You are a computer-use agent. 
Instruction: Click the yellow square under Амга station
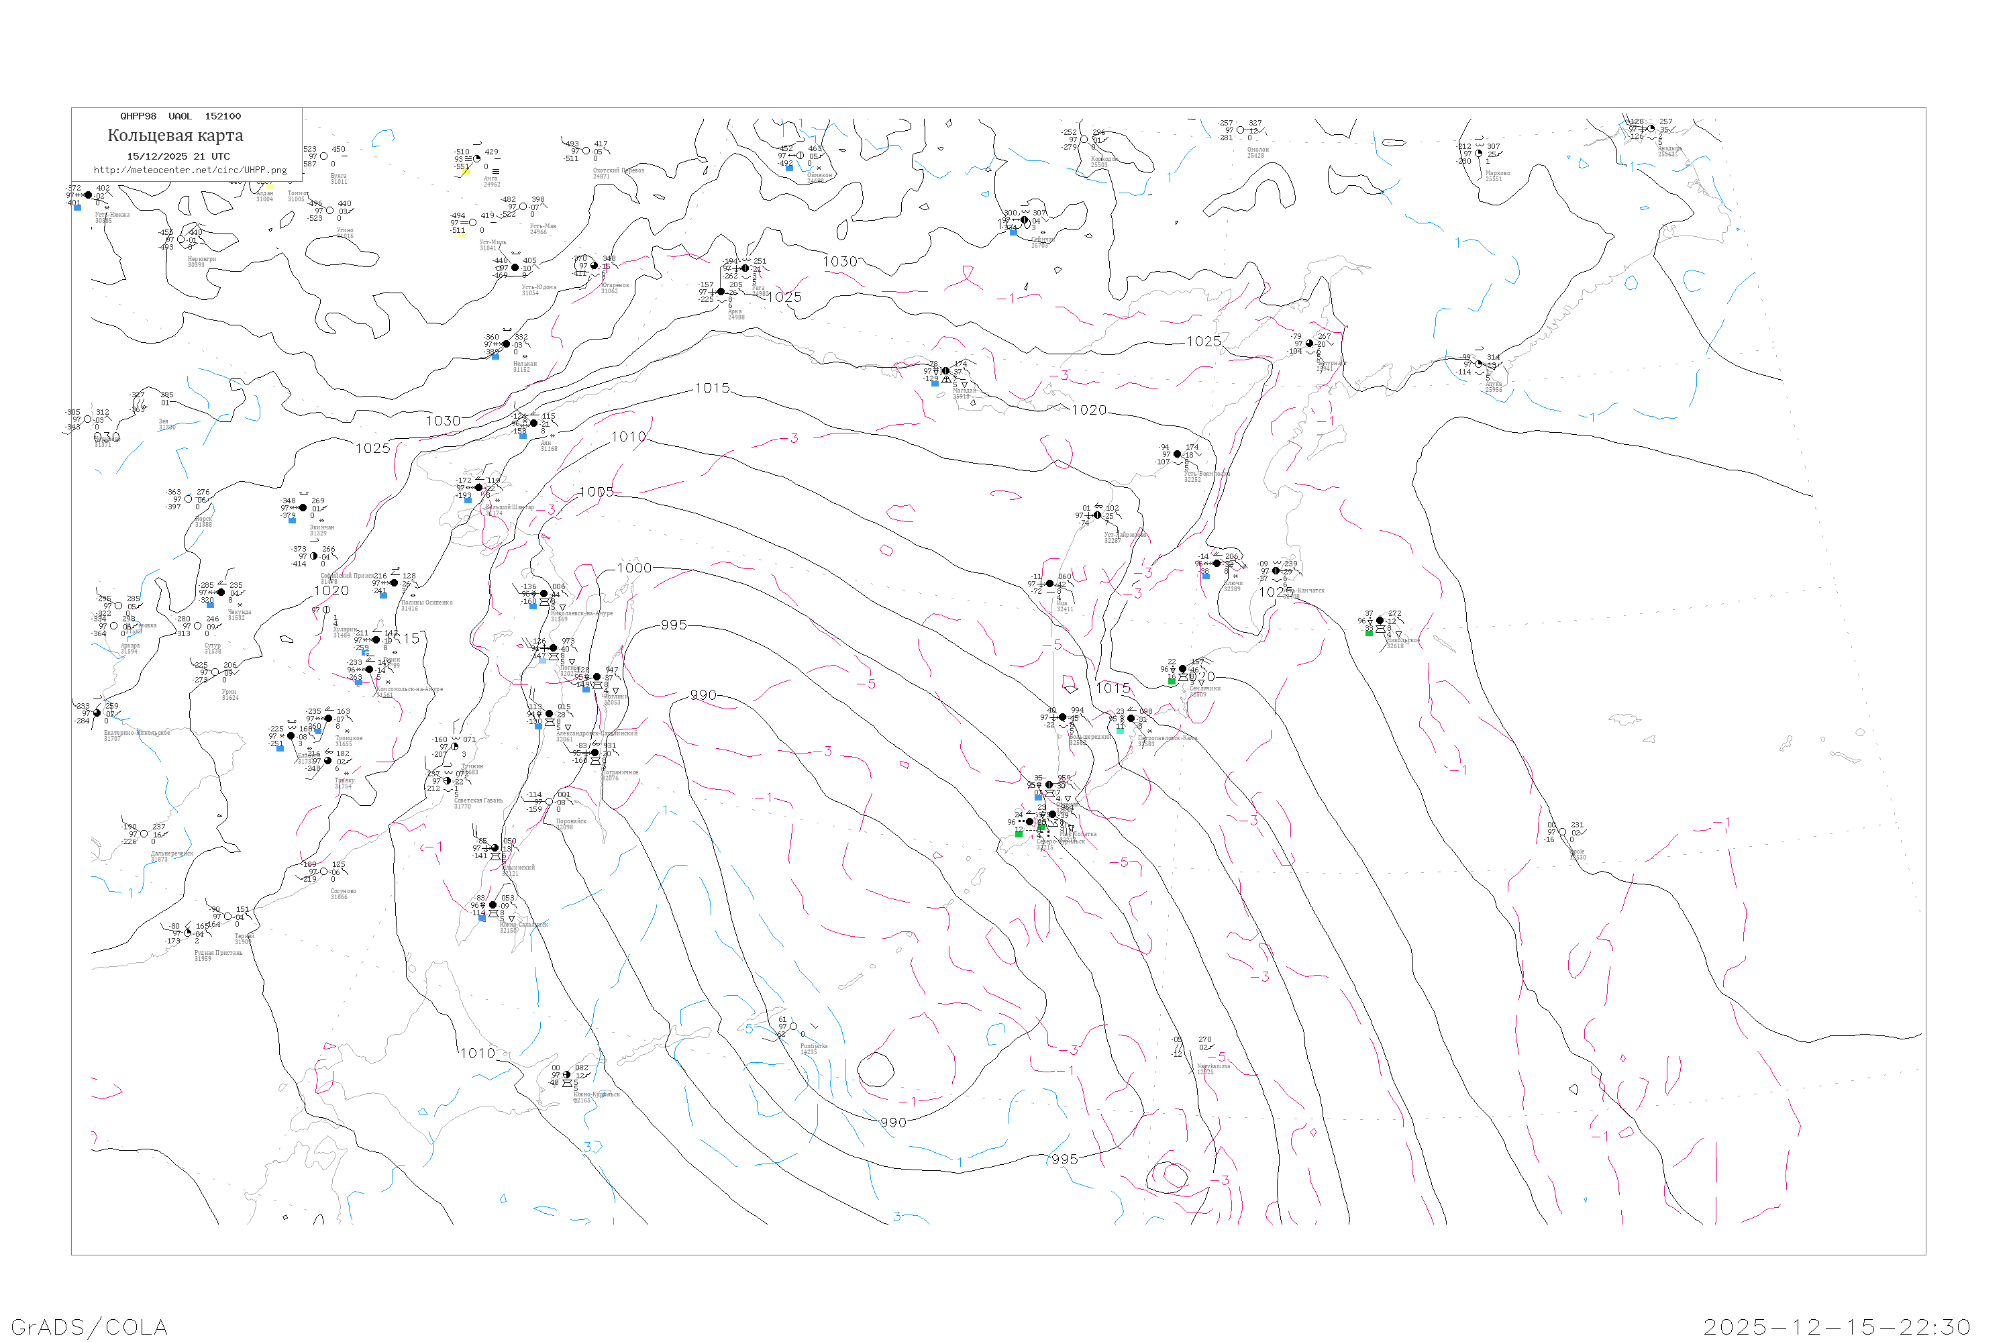click(x=466, y=171)
